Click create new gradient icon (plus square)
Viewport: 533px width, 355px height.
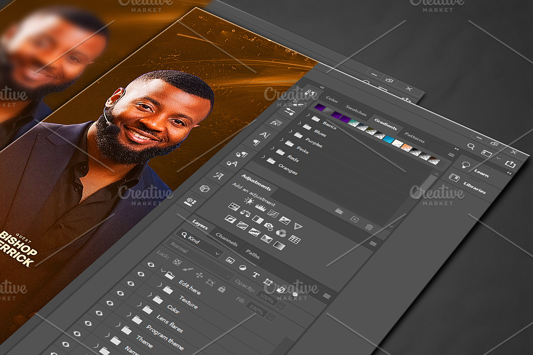[354, 219]
